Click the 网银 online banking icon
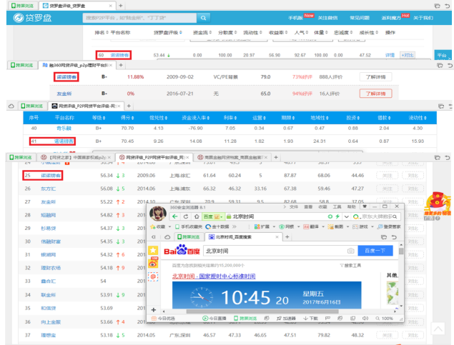The image size is (454, 345). pyautogui.click(x=282, y=226)
